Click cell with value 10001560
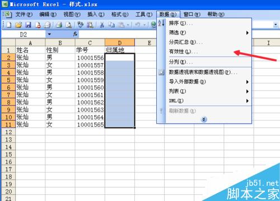Screen dimensions: 280x201 90,87
